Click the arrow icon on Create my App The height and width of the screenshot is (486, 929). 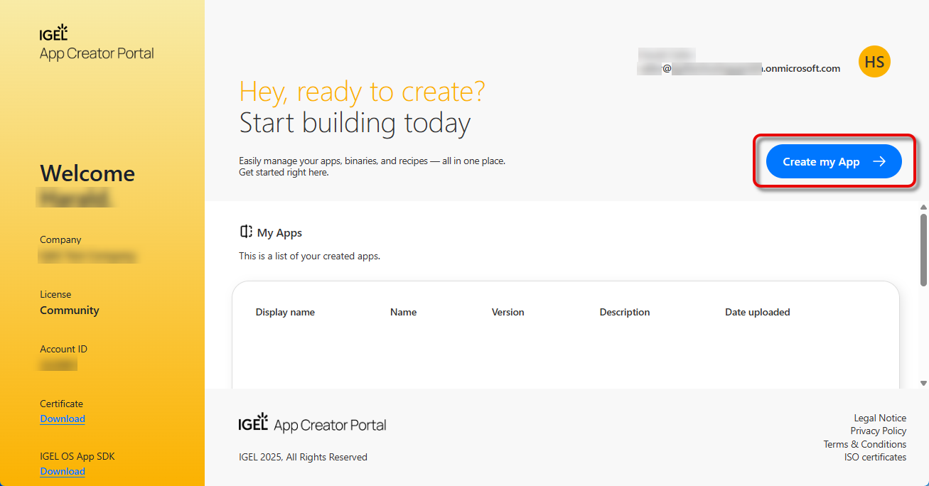[879, 162]
